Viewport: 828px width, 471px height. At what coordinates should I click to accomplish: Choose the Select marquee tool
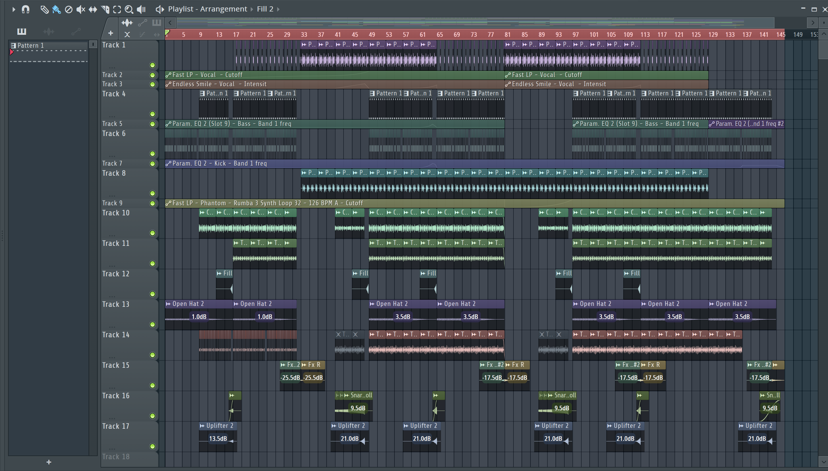point(117,9)
